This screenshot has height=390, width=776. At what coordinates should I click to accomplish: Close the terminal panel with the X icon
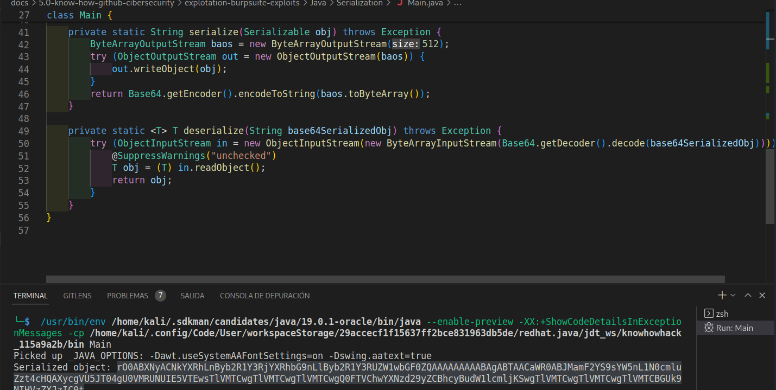pyautogui.click(x=762, y=295)
